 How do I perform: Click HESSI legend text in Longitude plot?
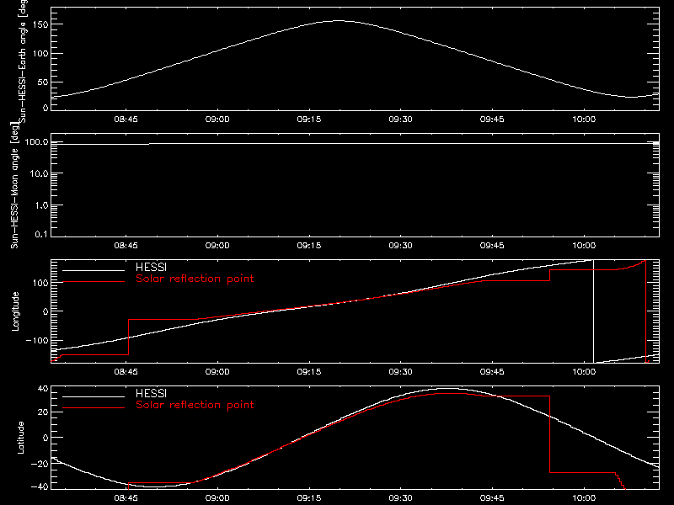pos(152,267)
